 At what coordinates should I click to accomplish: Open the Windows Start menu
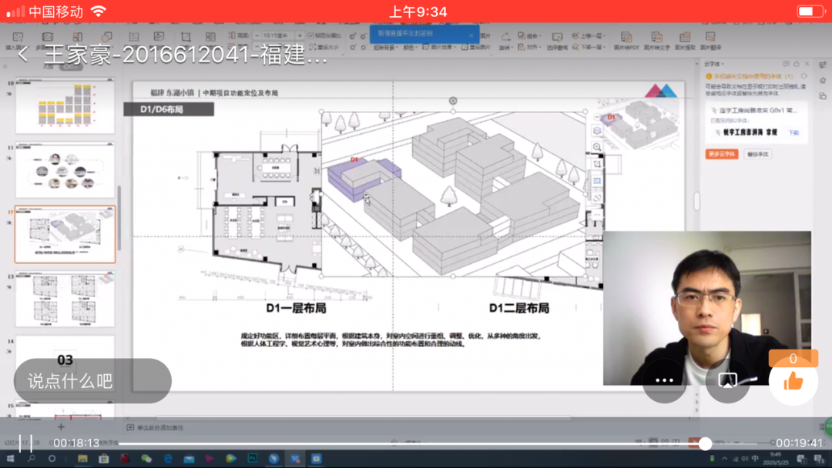pyautogui.click(x=10, y=459)
